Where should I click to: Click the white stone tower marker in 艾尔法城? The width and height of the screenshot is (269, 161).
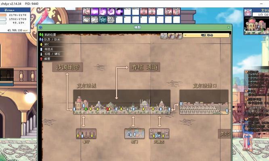[x=127, y=109]
